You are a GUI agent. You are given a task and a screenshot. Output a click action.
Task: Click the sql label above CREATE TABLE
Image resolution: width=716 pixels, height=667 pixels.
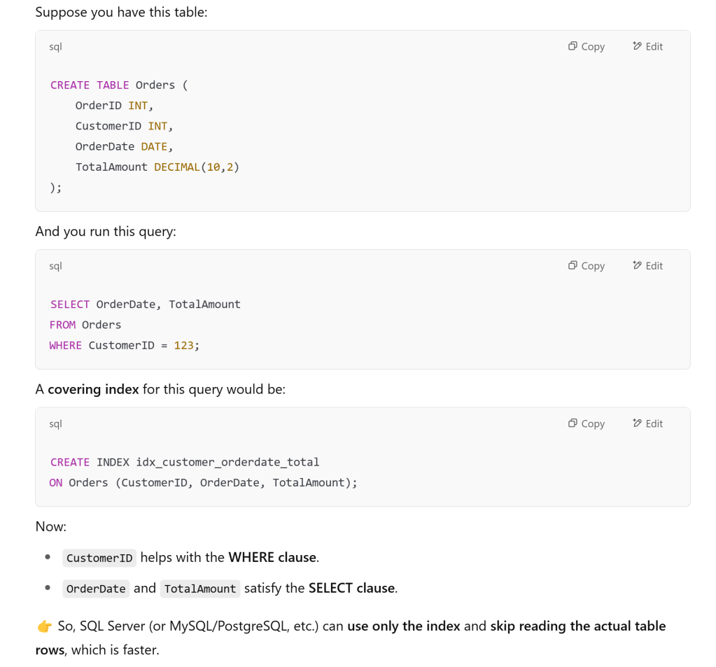56,47
